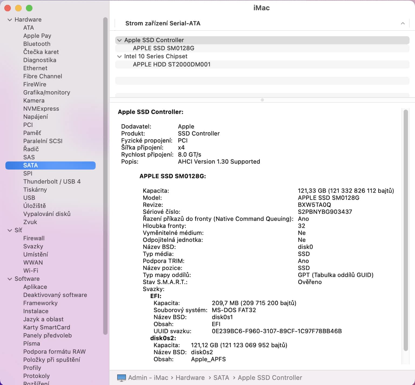415x385 pixels.
Task: Collapse the Síť section chevron
Action: pyautogui.click(x=10, y=230)
